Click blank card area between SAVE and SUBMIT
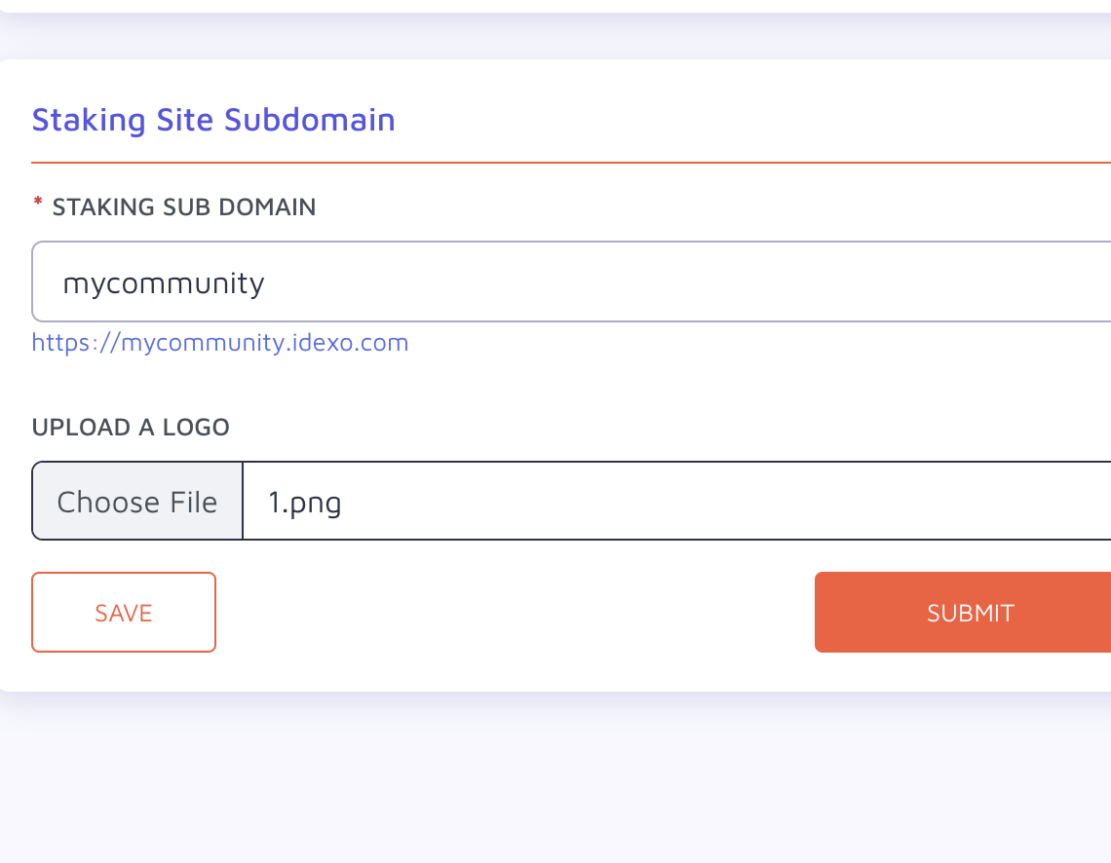The height and width of the screenshot is (863, 1111). 516,613
